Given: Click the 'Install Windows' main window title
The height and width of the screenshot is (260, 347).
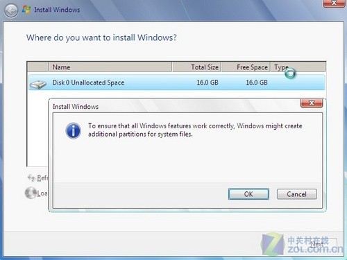Looking at the screenshot, I should (x=57, y=10).
